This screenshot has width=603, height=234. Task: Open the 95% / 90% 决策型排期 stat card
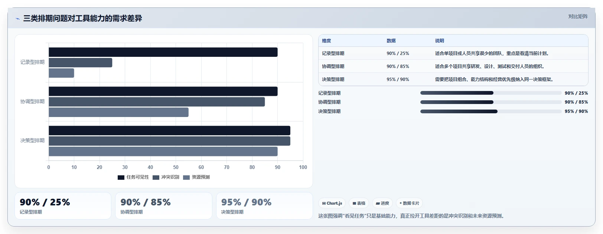tap(264, 206)
